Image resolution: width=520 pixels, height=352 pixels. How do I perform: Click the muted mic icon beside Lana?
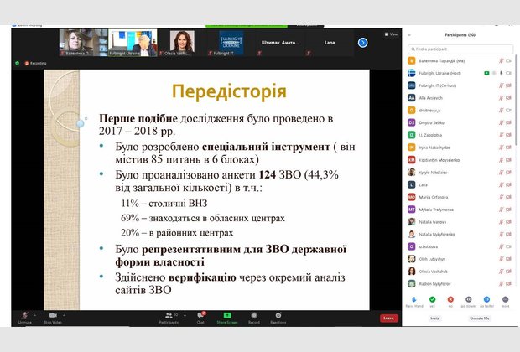pos(502,184)
